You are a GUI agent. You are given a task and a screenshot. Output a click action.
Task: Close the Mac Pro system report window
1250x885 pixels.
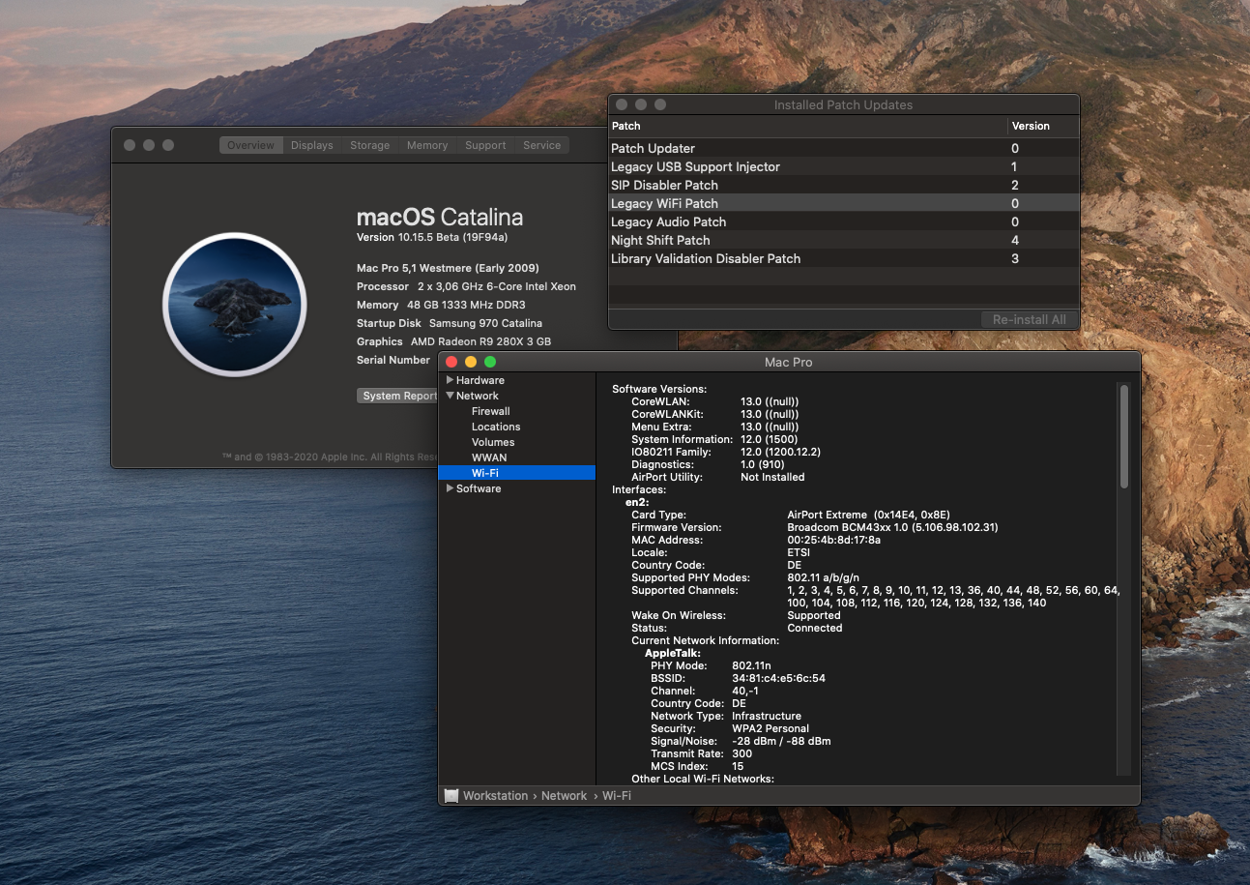coord(451,362)
